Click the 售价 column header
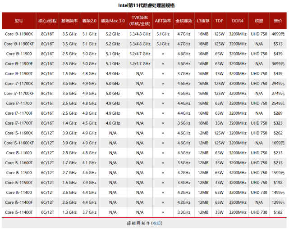 pos(278,21)
